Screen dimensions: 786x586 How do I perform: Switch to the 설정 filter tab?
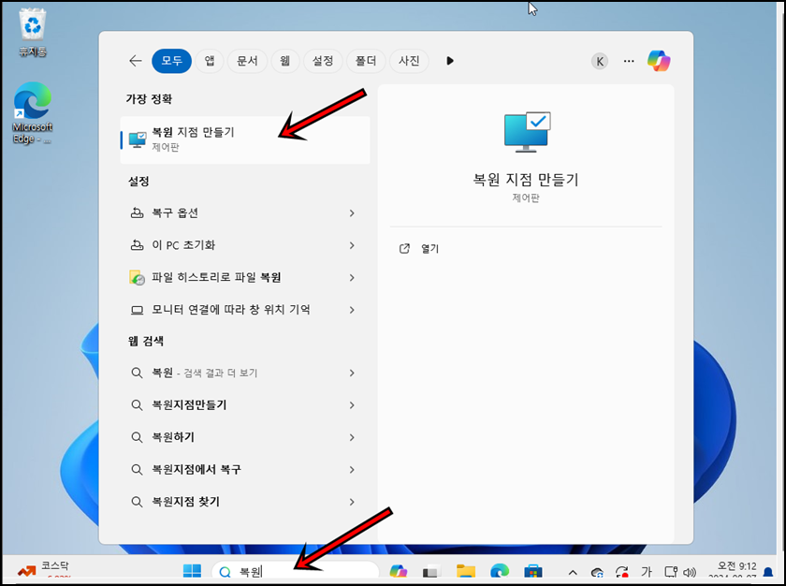[x=323, y=61]
